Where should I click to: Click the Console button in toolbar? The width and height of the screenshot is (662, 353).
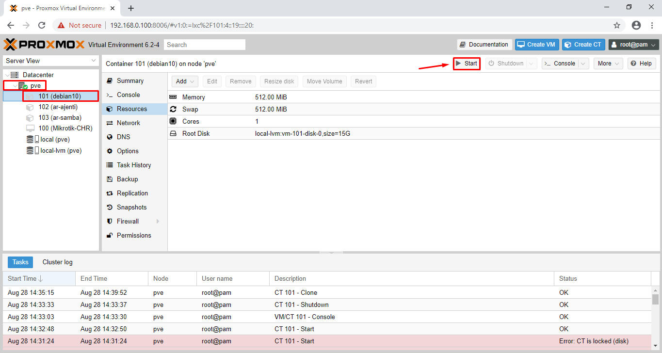[560, 64]
